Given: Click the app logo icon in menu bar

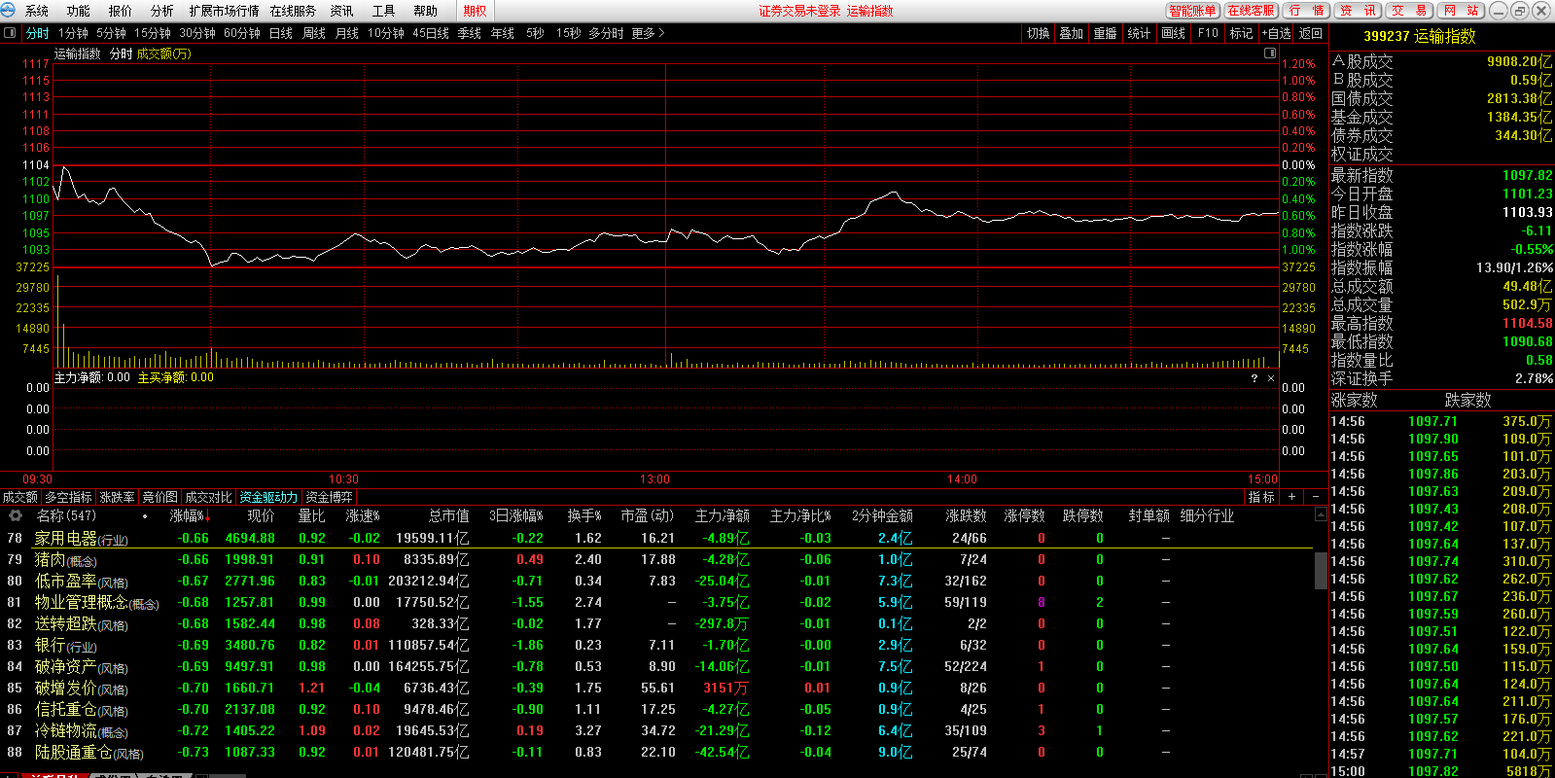Looking at the screenshot, I should tap(9, 11).
